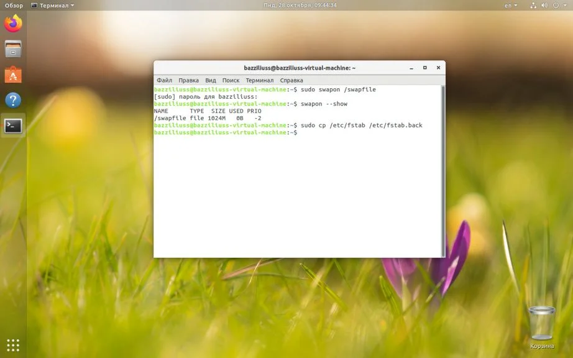Open the Терминал app menu in top bar
Screen dimensions: 573x358
tap(52, 5)
